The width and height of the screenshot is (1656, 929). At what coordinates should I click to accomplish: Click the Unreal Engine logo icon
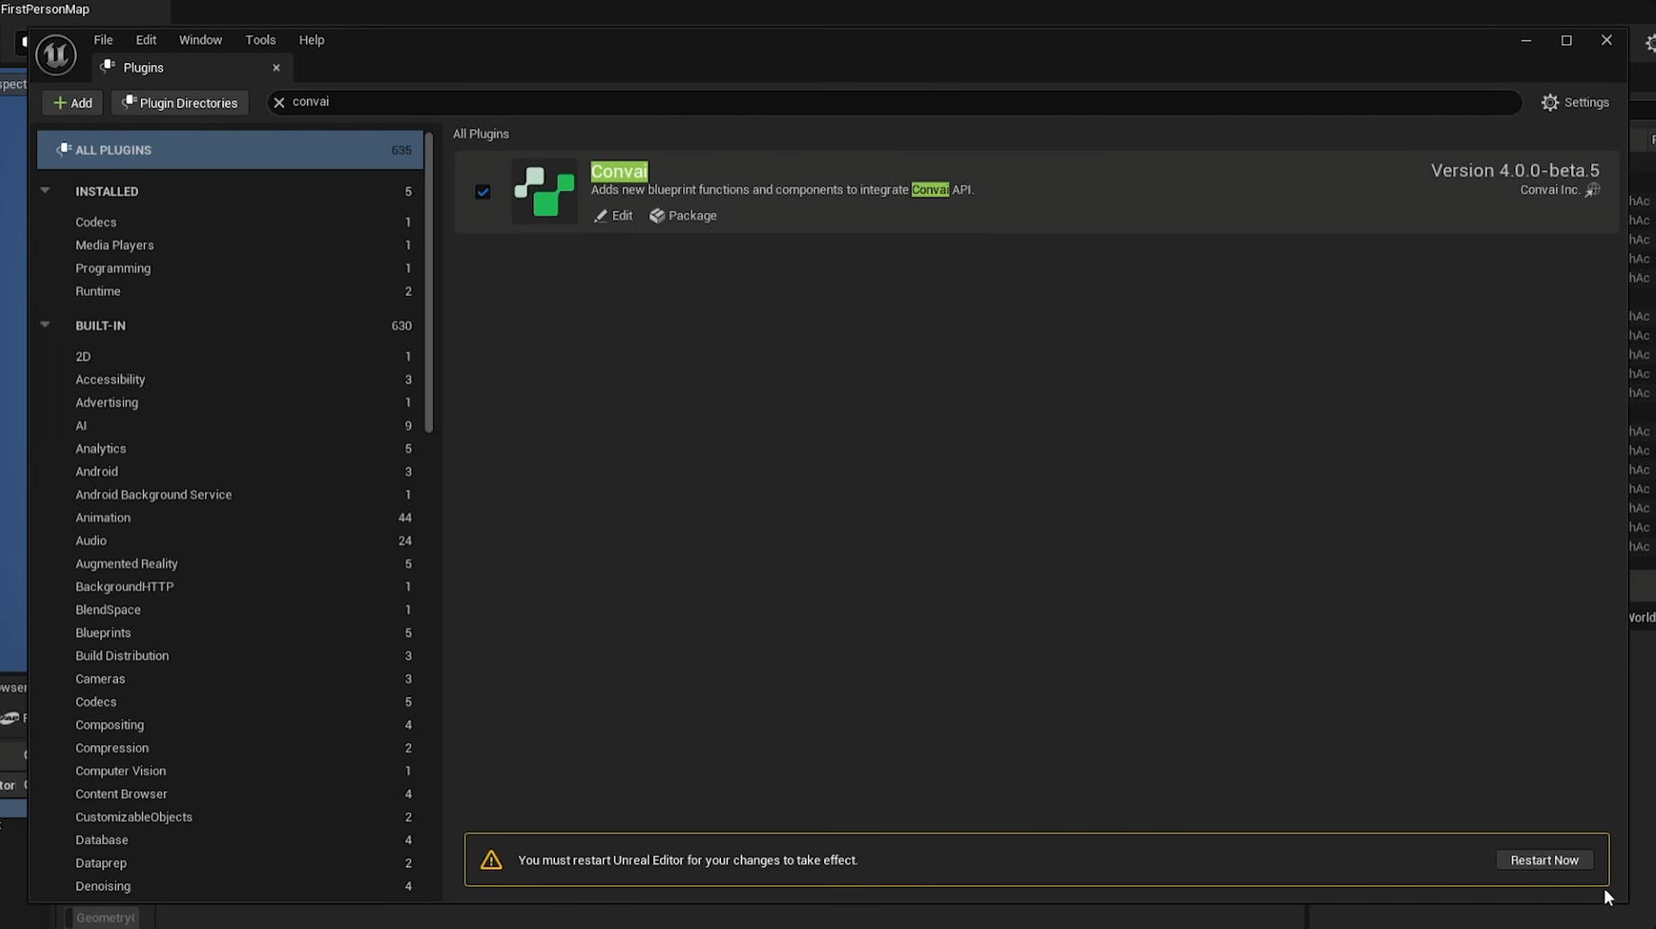(56, 55)
